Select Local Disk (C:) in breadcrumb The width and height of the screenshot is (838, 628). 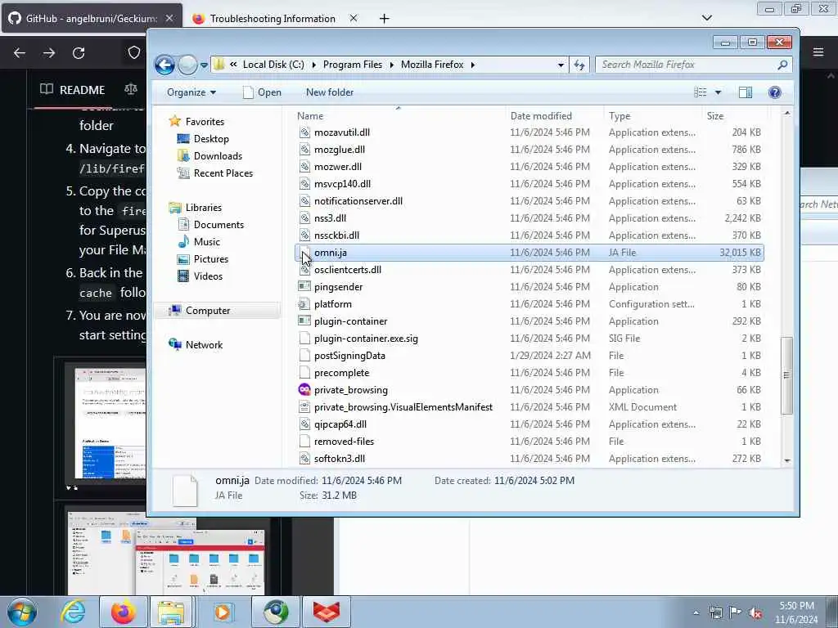pos(273,65)
